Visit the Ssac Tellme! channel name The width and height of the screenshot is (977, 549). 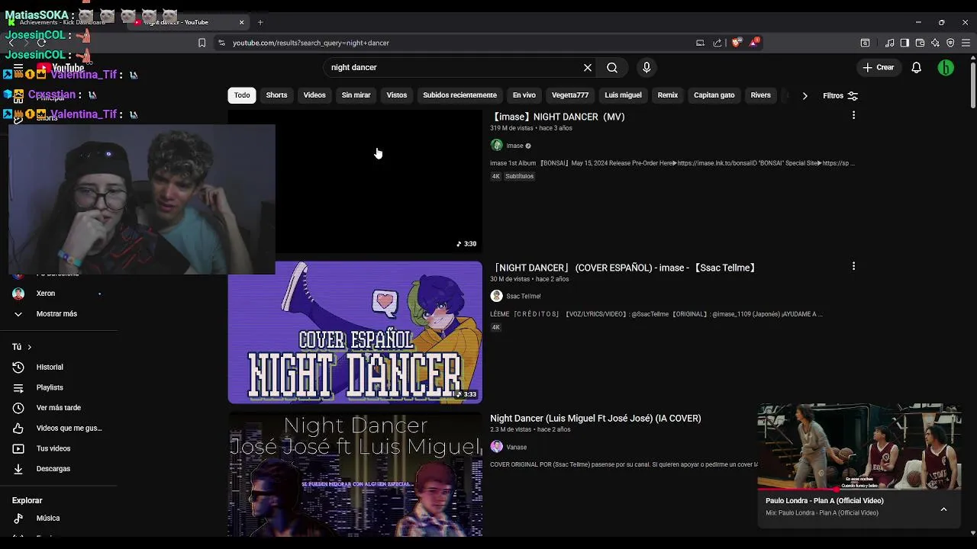(x=524, y=296)
